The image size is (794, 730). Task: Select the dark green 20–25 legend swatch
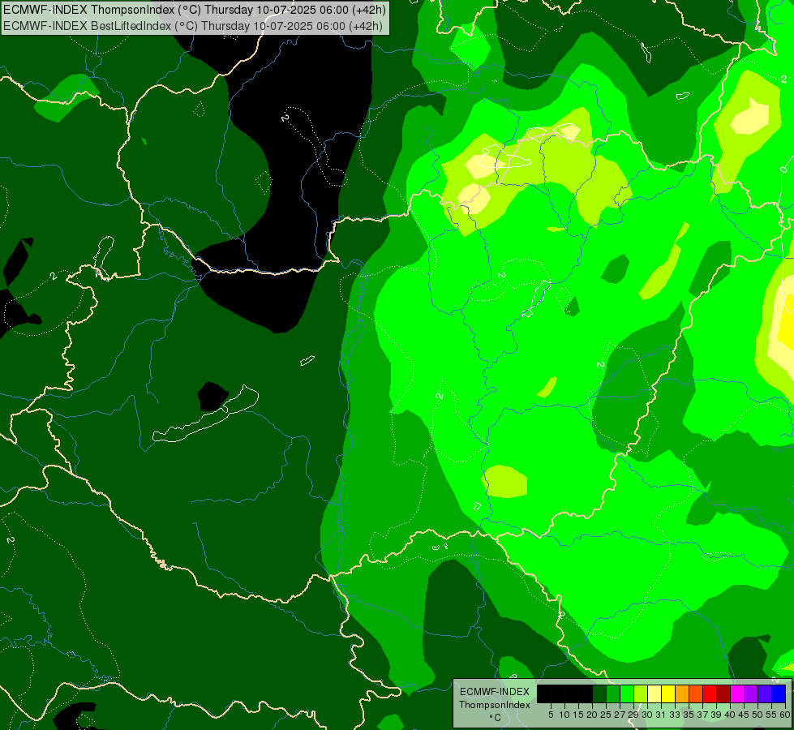[599, 693]
